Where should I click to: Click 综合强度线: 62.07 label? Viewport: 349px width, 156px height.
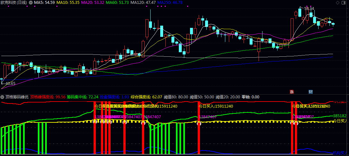click(x=146, y=97)
